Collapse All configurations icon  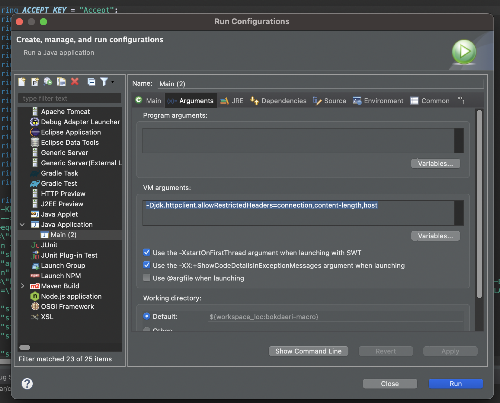click(x=91, y=82)
